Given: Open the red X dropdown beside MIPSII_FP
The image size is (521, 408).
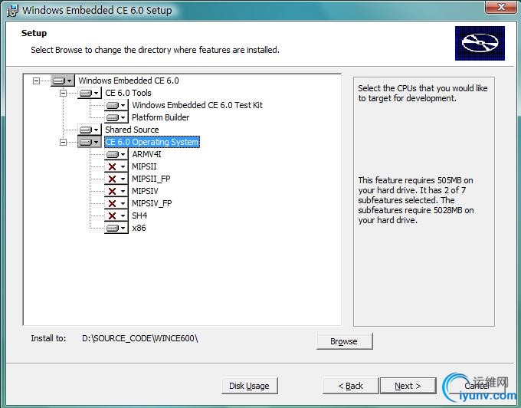Looking at the screenshot, I should pos(116,179).
